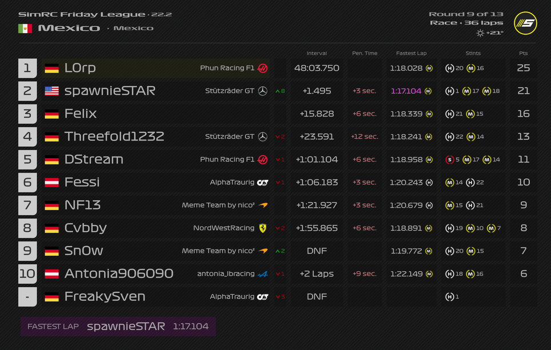The width and height of the screenshot is (551, 350).
Task: Click the AlphaTauri logo in Fessi's row
Action: pyautogui.click(x=262, y=182)
